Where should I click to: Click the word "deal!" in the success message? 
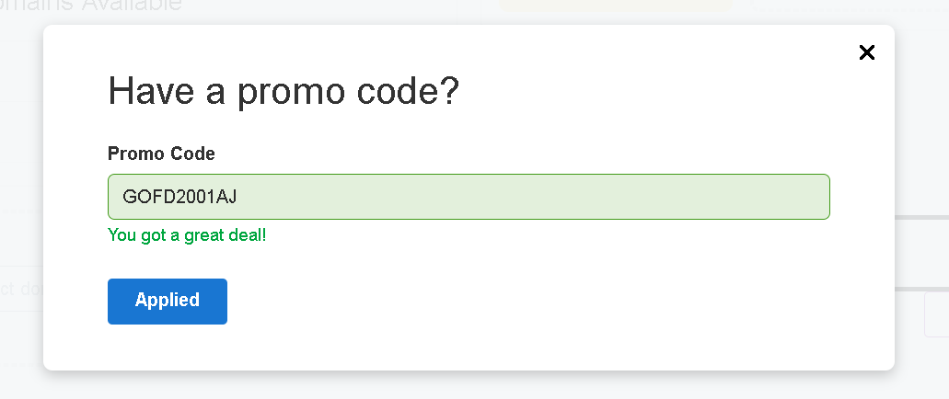[247, 234]
